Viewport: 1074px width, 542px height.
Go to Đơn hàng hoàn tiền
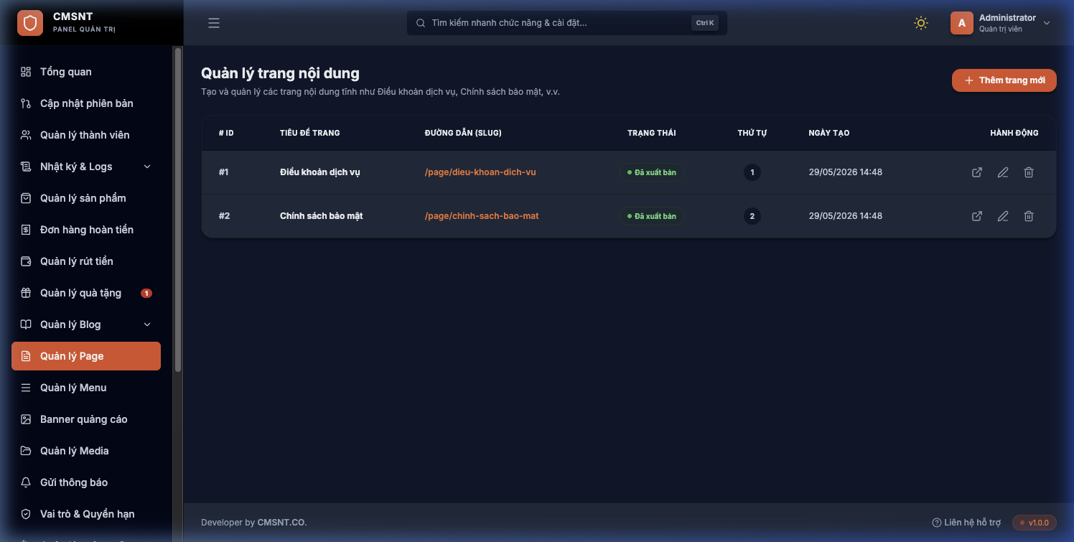[86, 230]
